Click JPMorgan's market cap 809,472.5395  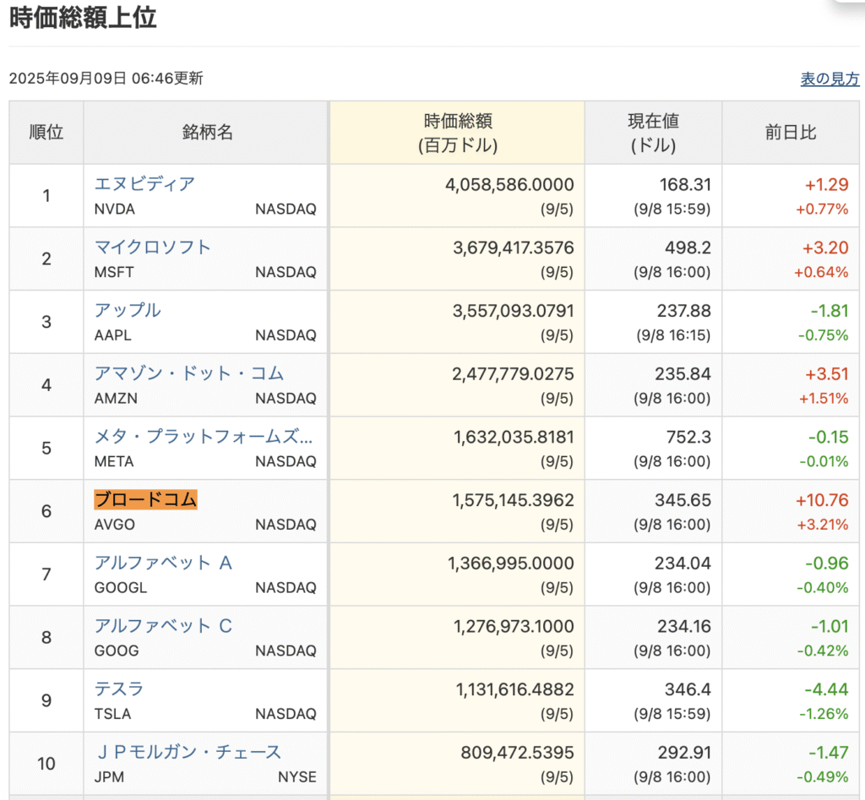518,752
